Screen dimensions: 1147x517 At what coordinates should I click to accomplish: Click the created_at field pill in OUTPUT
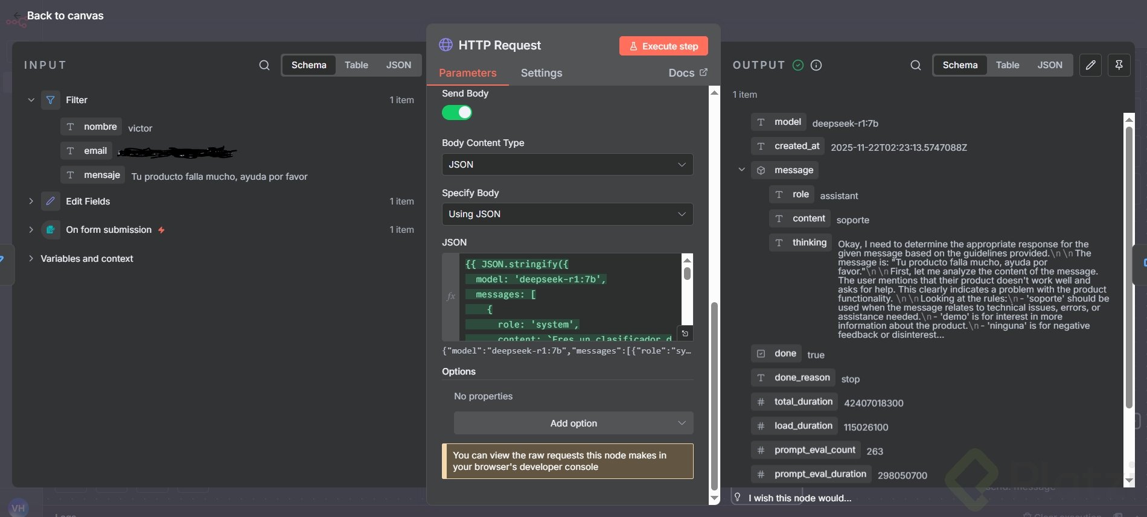[788, 146]
